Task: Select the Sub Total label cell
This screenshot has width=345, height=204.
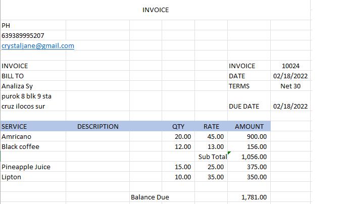Action: click(x=212, y=157)
